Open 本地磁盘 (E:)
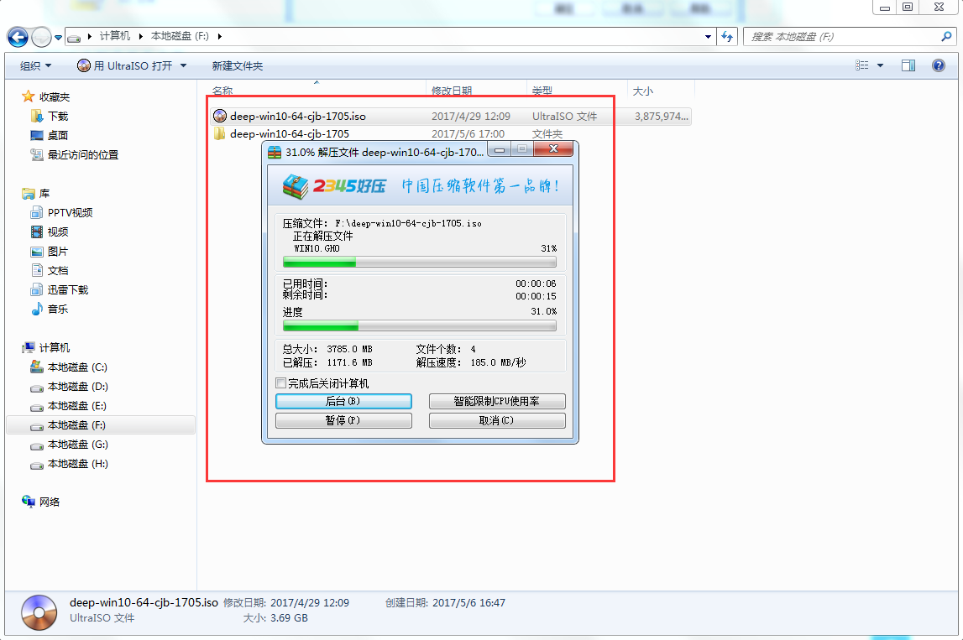 point(69,406)
